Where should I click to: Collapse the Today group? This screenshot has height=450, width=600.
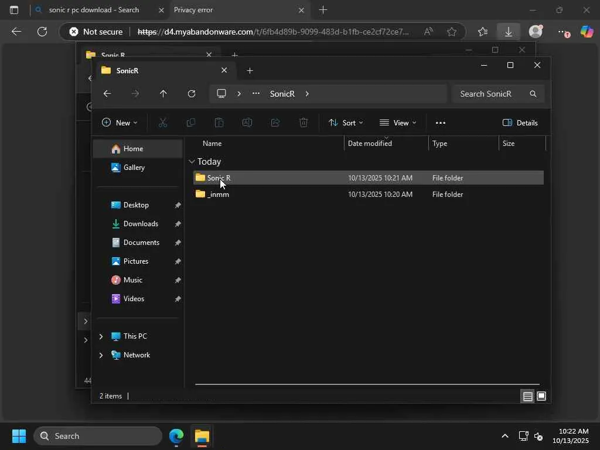192,162
